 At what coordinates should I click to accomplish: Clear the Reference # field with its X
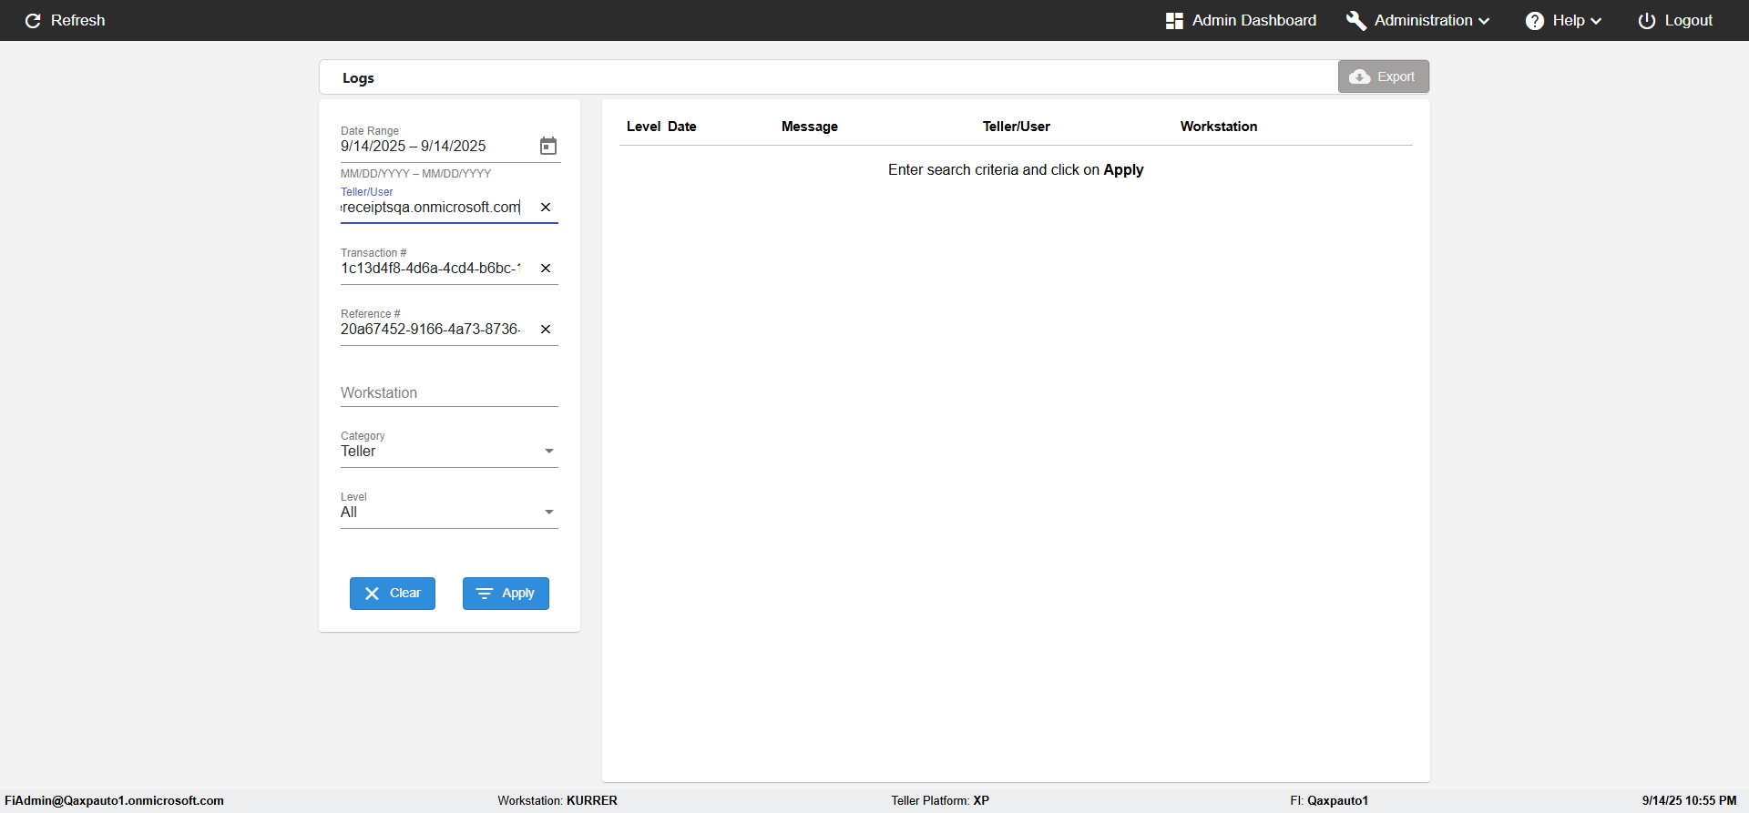click(x=546, y=330)
